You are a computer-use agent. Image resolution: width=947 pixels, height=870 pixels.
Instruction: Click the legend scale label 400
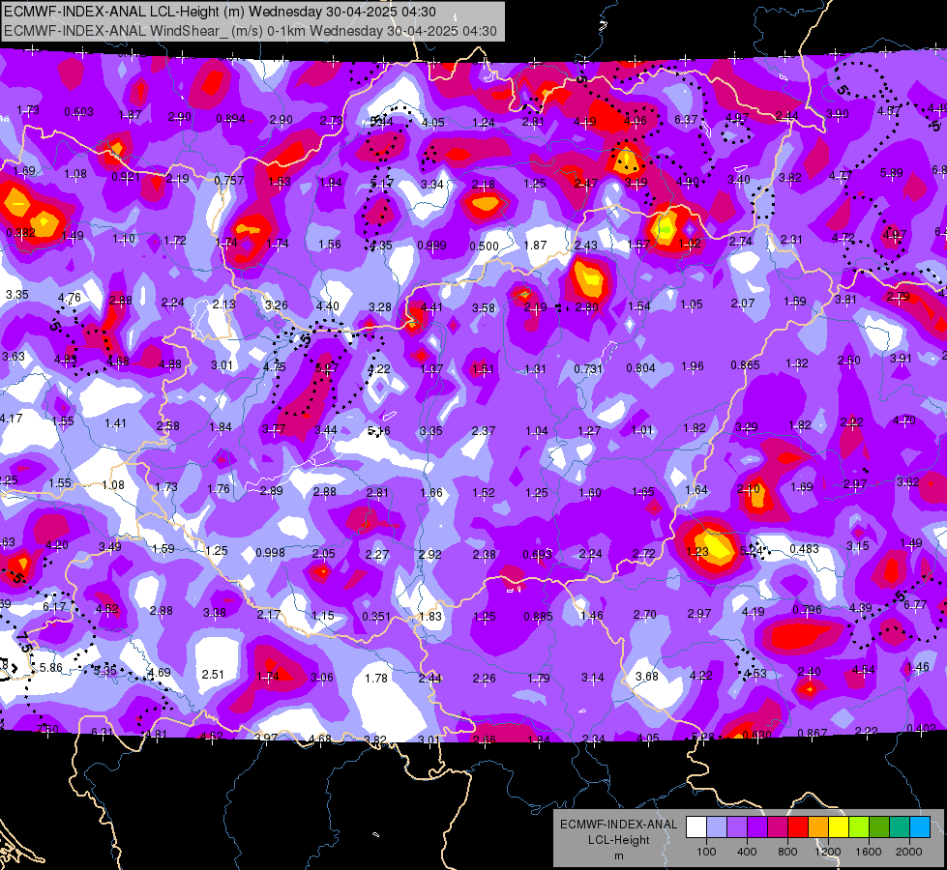tap(747, 852)
